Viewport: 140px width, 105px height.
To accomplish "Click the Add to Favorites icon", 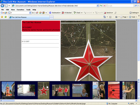I will pos(6,17).
